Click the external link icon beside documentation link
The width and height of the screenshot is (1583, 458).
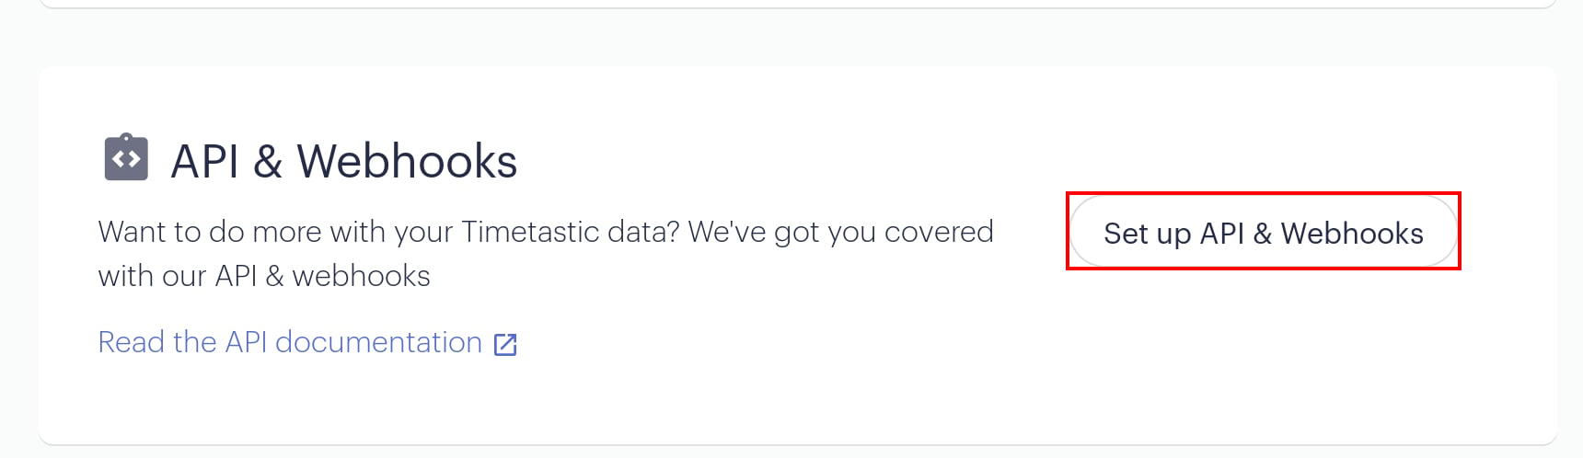click(x=505, y=344)
